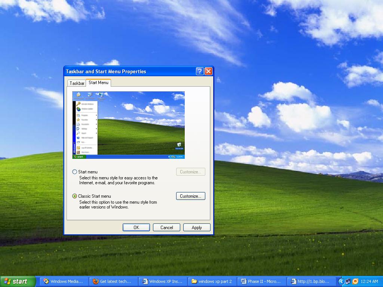
Task: Open the Windows start button
Action: coord(18,281)
